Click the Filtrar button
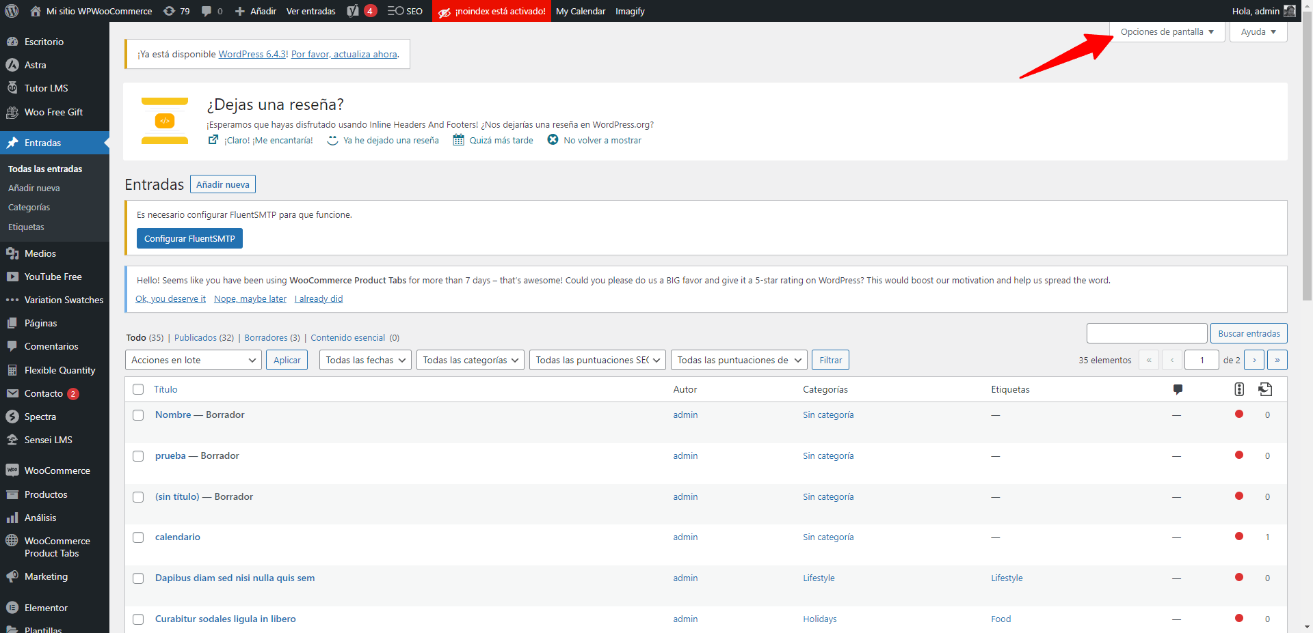The image size is (1313, 633). point(831,360)
